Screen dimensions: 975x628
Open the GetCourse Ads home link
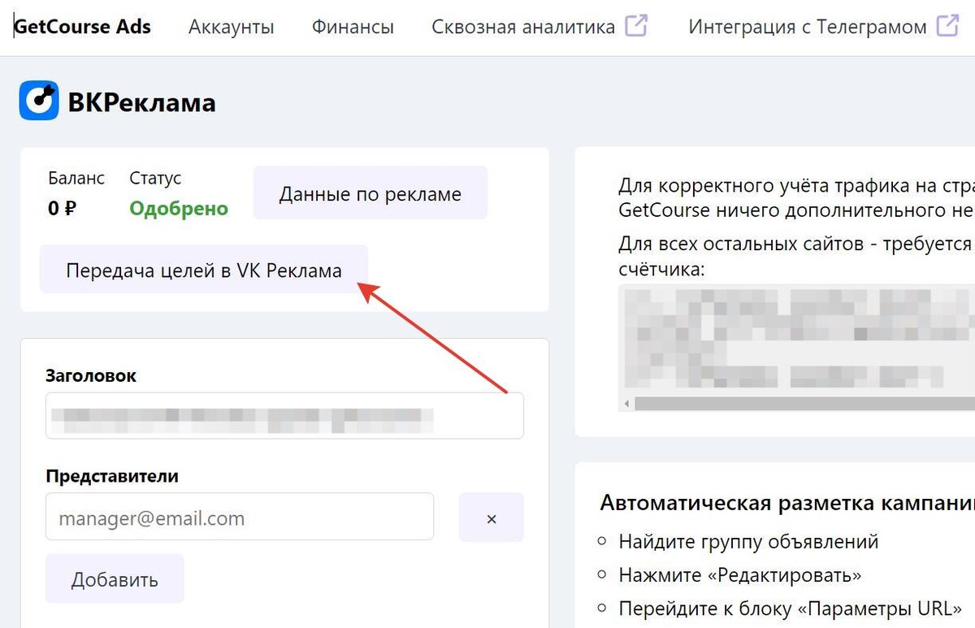[83, 27]
